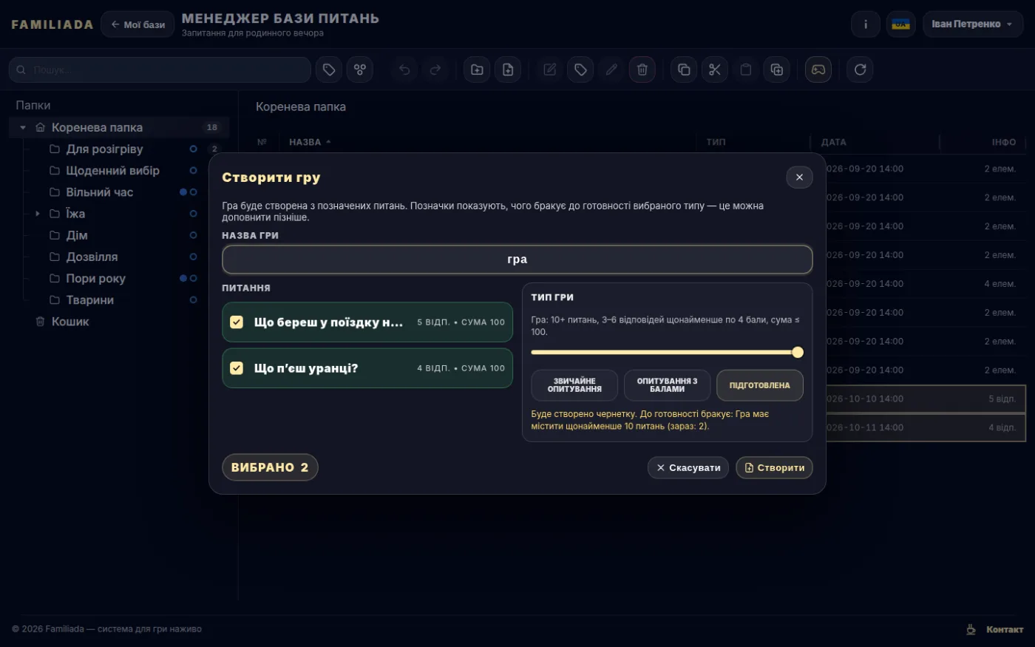The width and height of the screenshot is (1035, 647).
Task: Go back with the "Мої бази" button
Action: pos(138,24)
